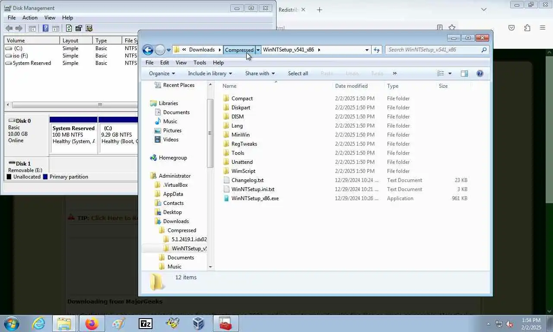Click the Change your view icon
Image resolution: width=553 pixels, height=332 pixels.
click(x=441, y=73)
